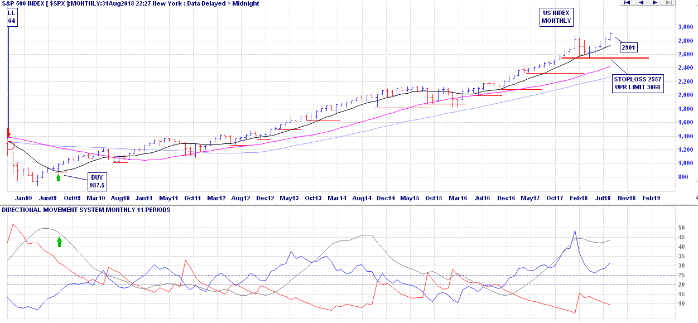Click the 10 level on indicator axis
This screenshot has width=698, height=323.
click(681, 304)
